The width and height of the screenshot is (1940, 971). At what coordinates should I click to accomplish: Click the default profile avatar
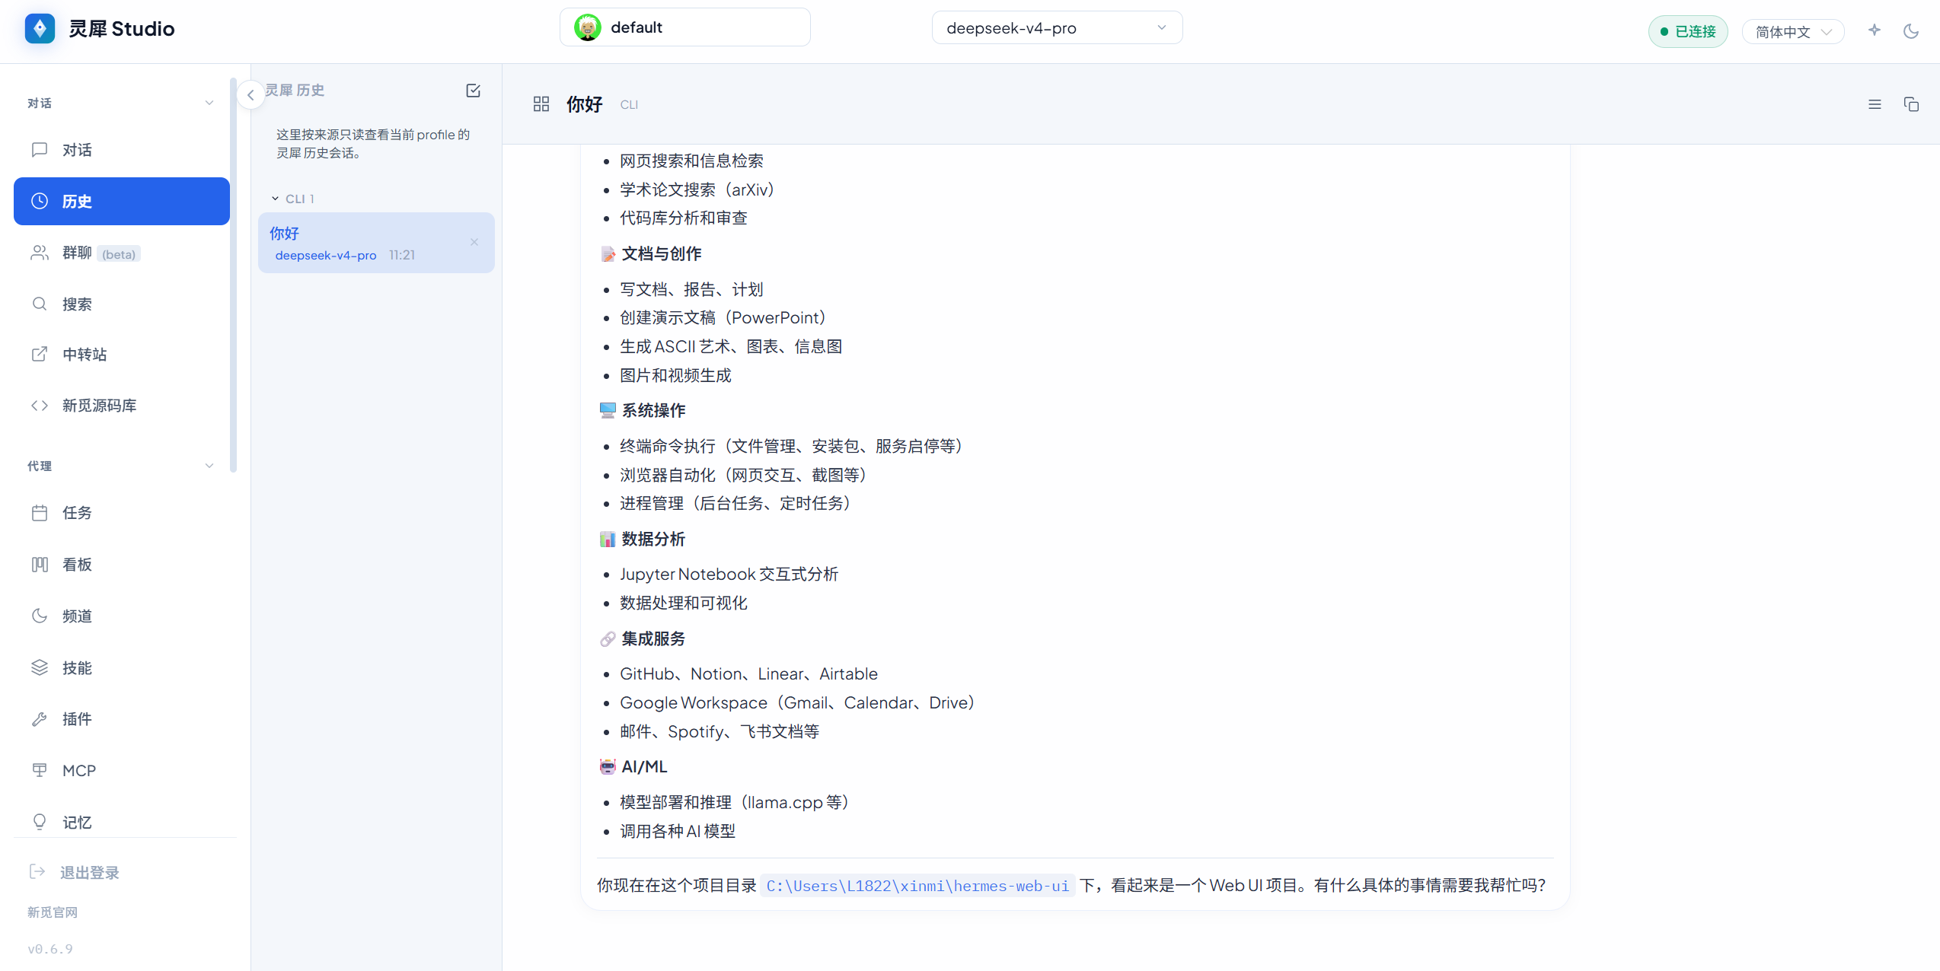[x=587, y=27]
